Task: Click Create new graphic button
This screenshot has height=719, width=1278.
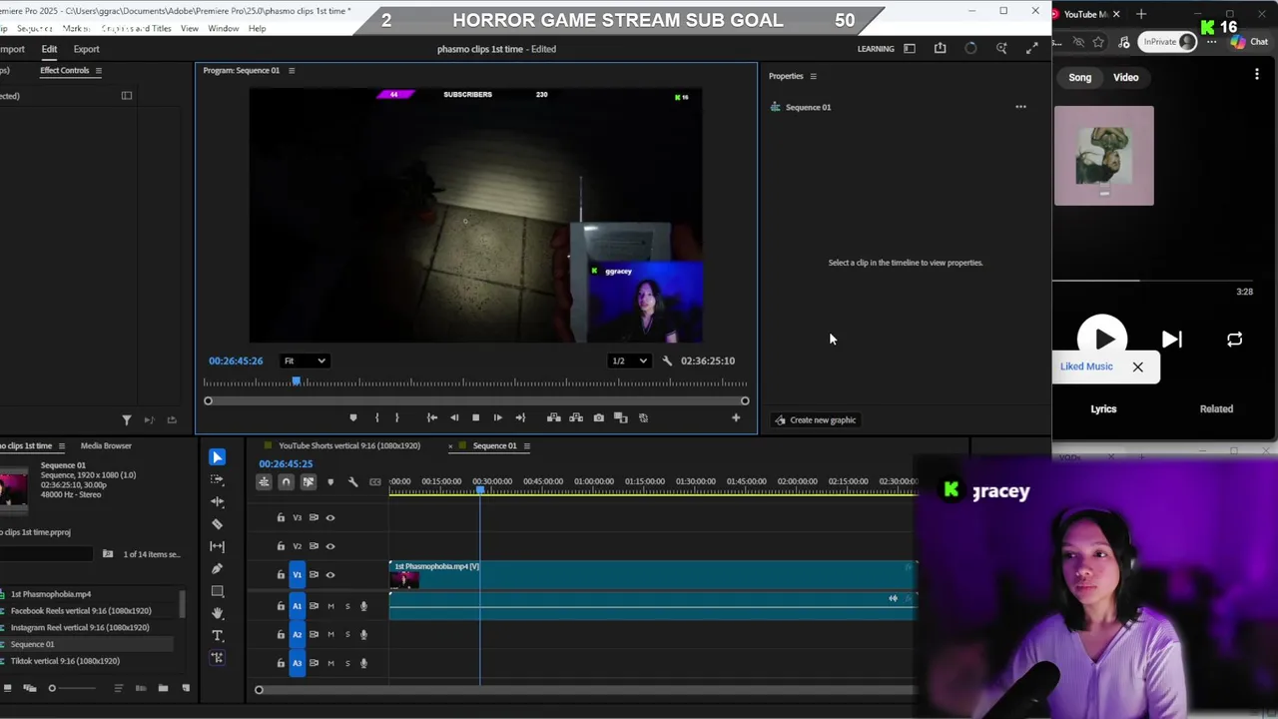Action: coord(815,419)
